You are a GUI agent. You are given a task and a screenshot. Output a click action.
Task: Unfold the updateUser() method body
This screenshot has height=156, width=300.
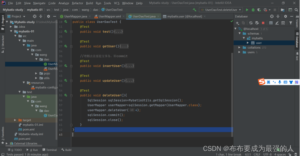tap(71, 81)
